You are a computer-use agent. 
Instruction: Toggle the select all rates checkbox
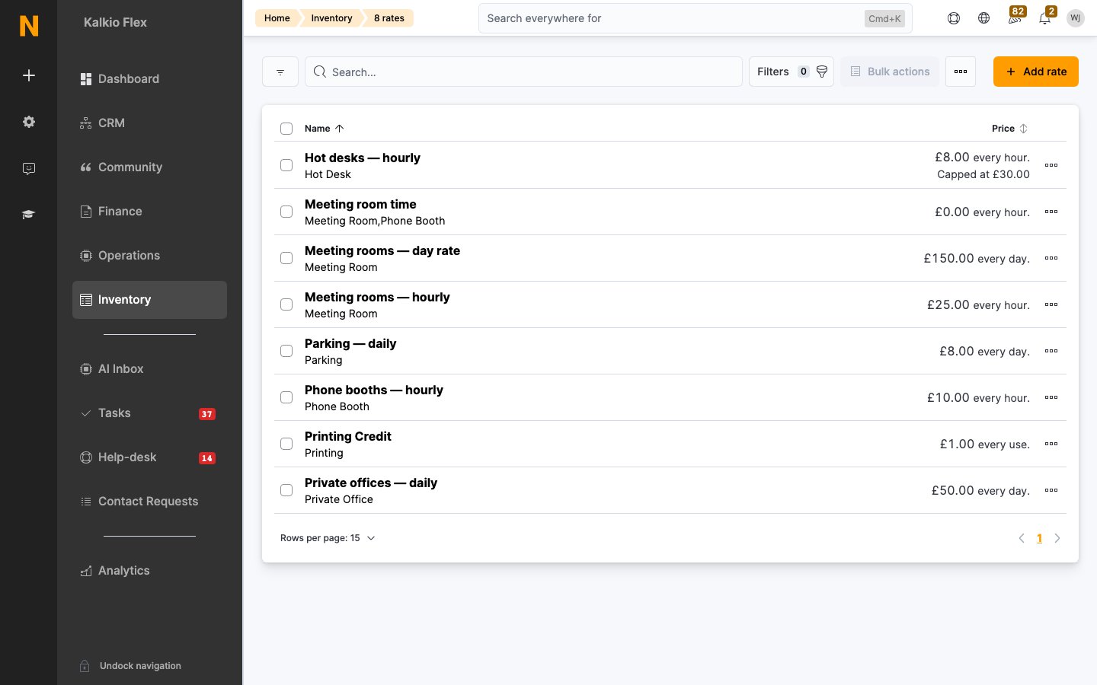click(x=286, y=129)
